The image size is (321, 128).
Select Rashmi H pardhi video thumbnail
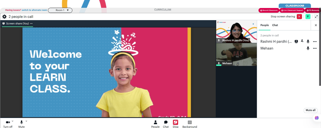(237, 31)
